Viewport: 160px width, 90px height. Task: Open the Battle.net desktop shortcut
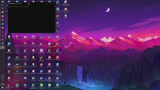pyautogui.click(x=9, y=44)
